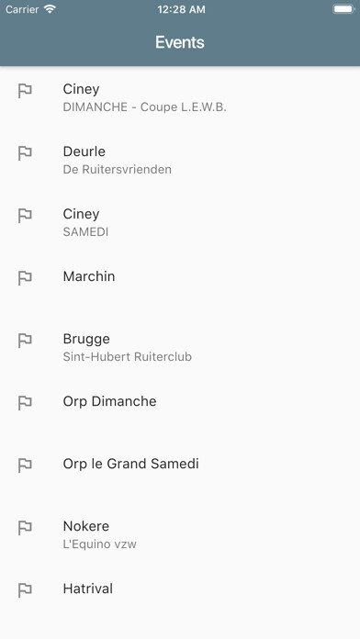Screen dimensions: 360x639
Task: Tap the battery indicator in status bar
Action: [343, 9]
